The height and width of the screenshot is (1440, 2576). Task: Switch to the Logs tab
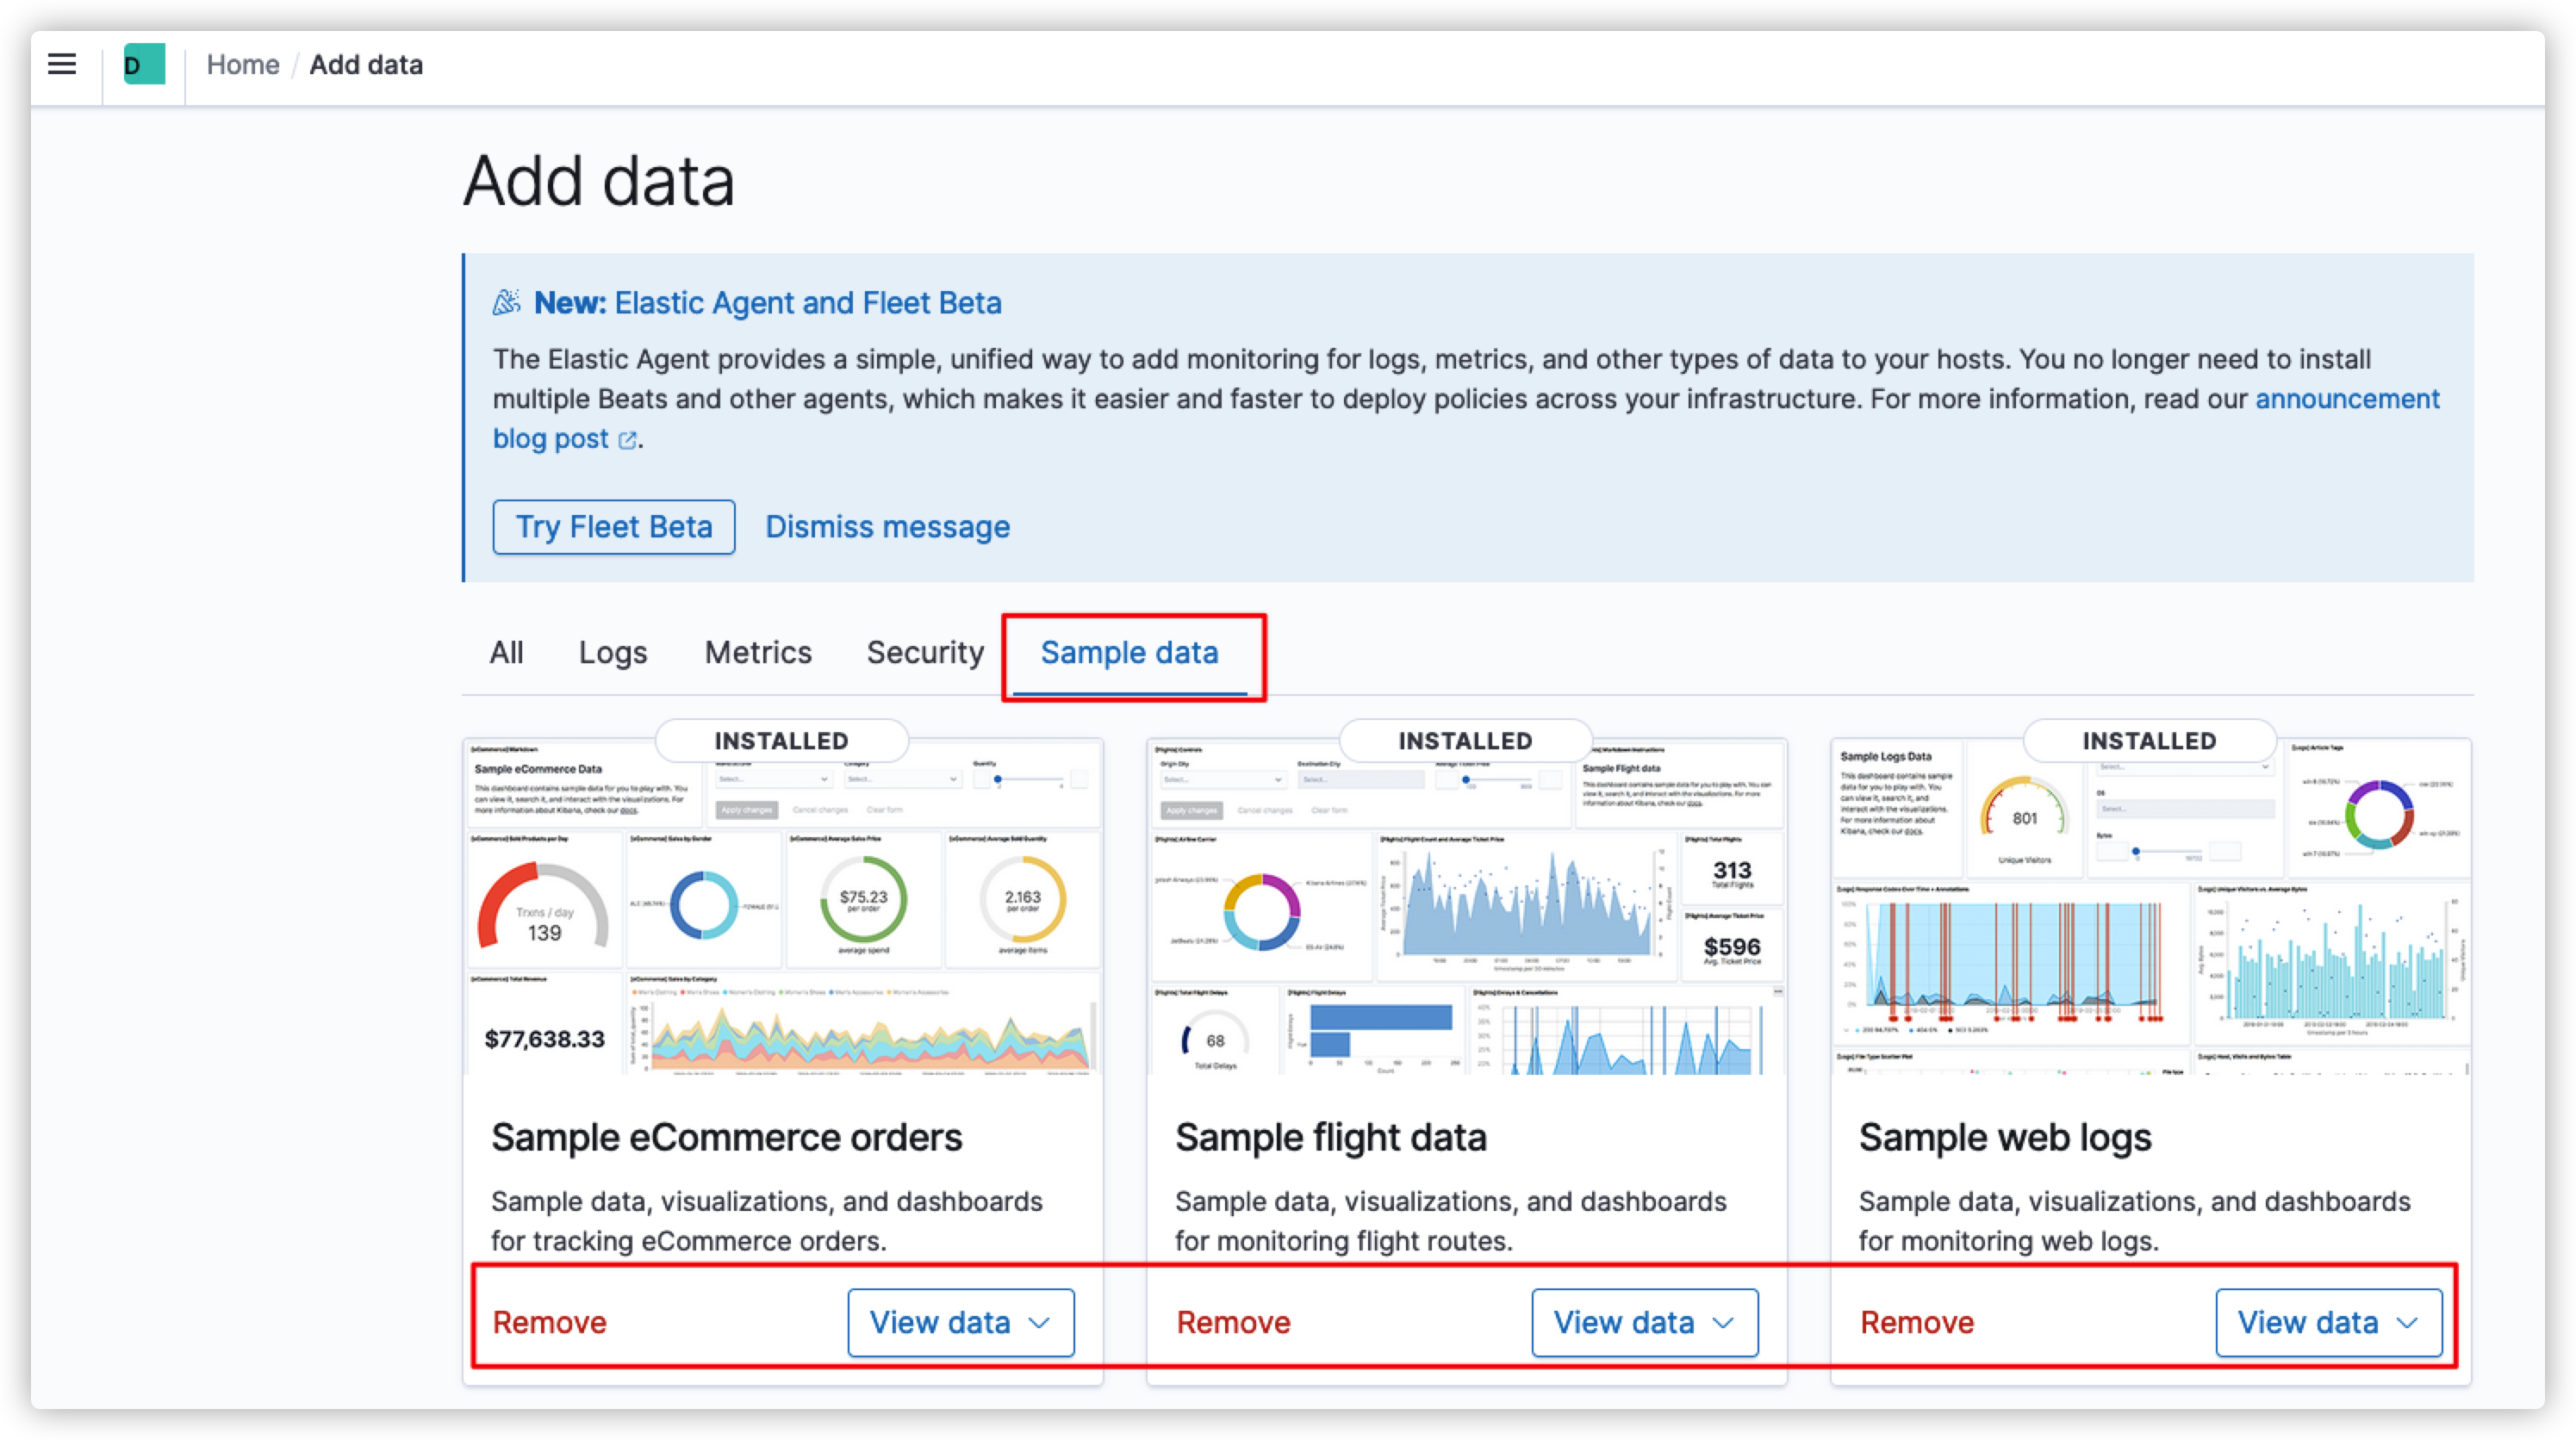613,653
